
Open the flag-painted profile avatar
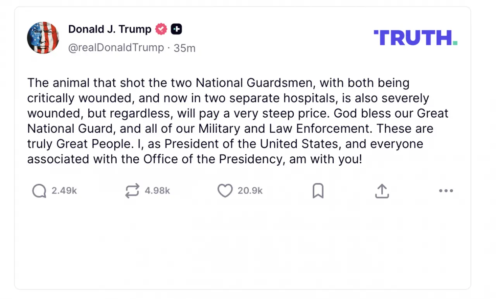(x=43, y=38)
